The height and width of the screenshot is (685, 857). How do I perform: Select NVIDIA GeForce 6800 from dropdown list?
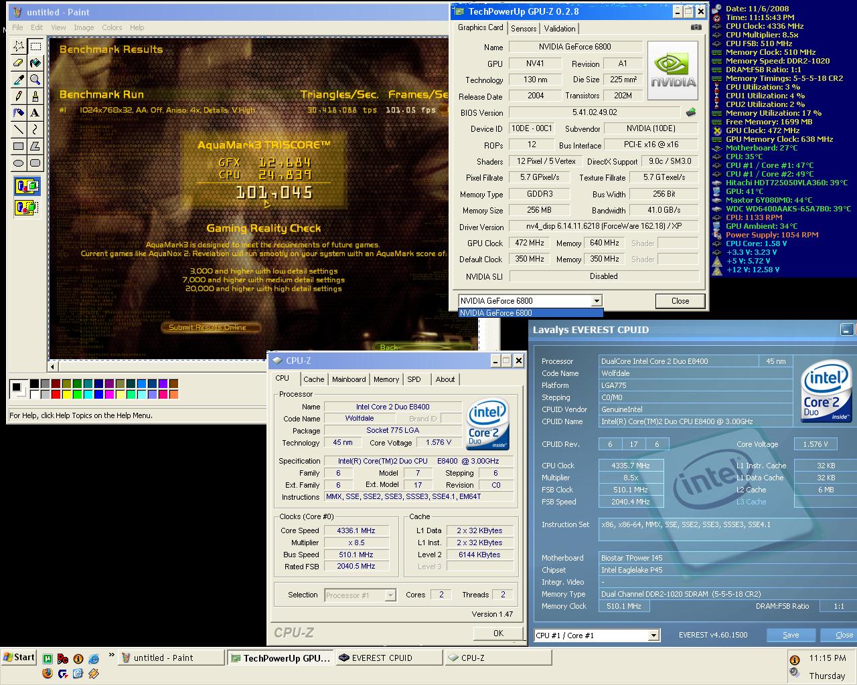click(x=530, y=312)
